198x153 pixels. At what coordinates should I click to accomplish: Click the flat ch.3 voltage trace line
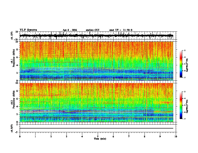pos(96,128)
